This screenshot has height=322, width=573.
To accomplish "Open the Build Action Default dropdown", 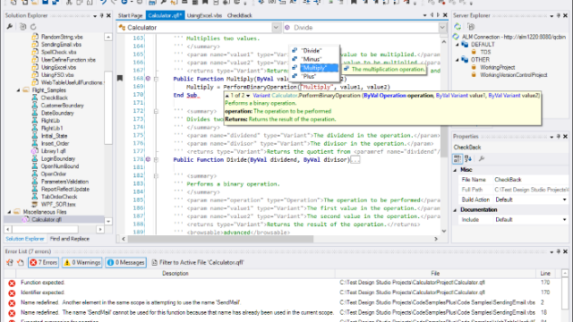I will point(564,199).
